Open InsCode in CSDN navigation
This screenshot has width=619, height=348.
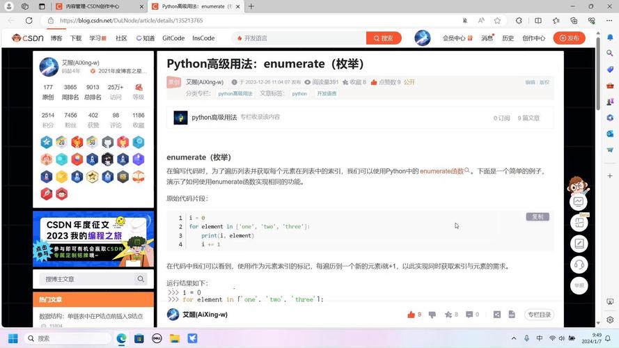(203, 38)
